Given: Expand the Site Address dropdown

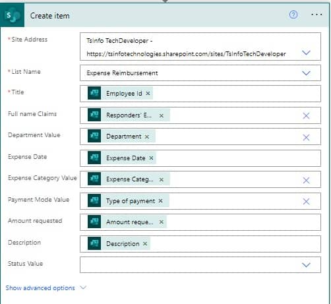Looking at the screenshot, I should (x=306, y=53).
